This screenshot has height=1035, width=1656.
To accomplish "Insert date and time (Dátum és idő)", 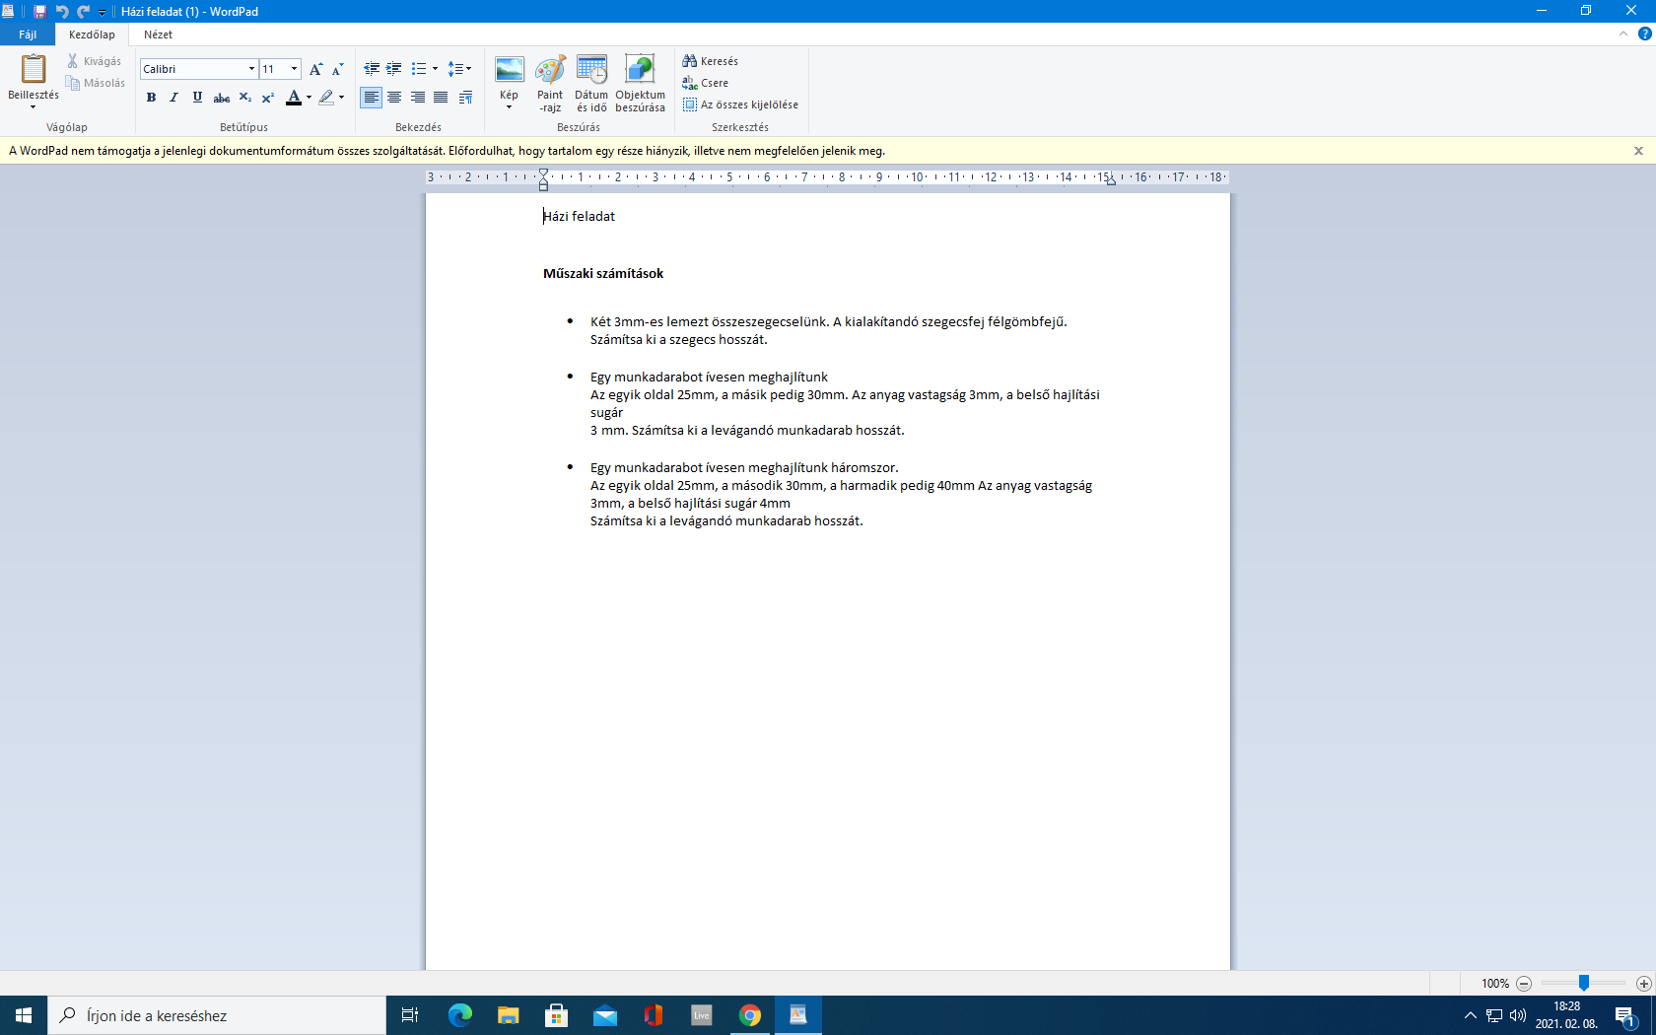I will click(591, 71).
